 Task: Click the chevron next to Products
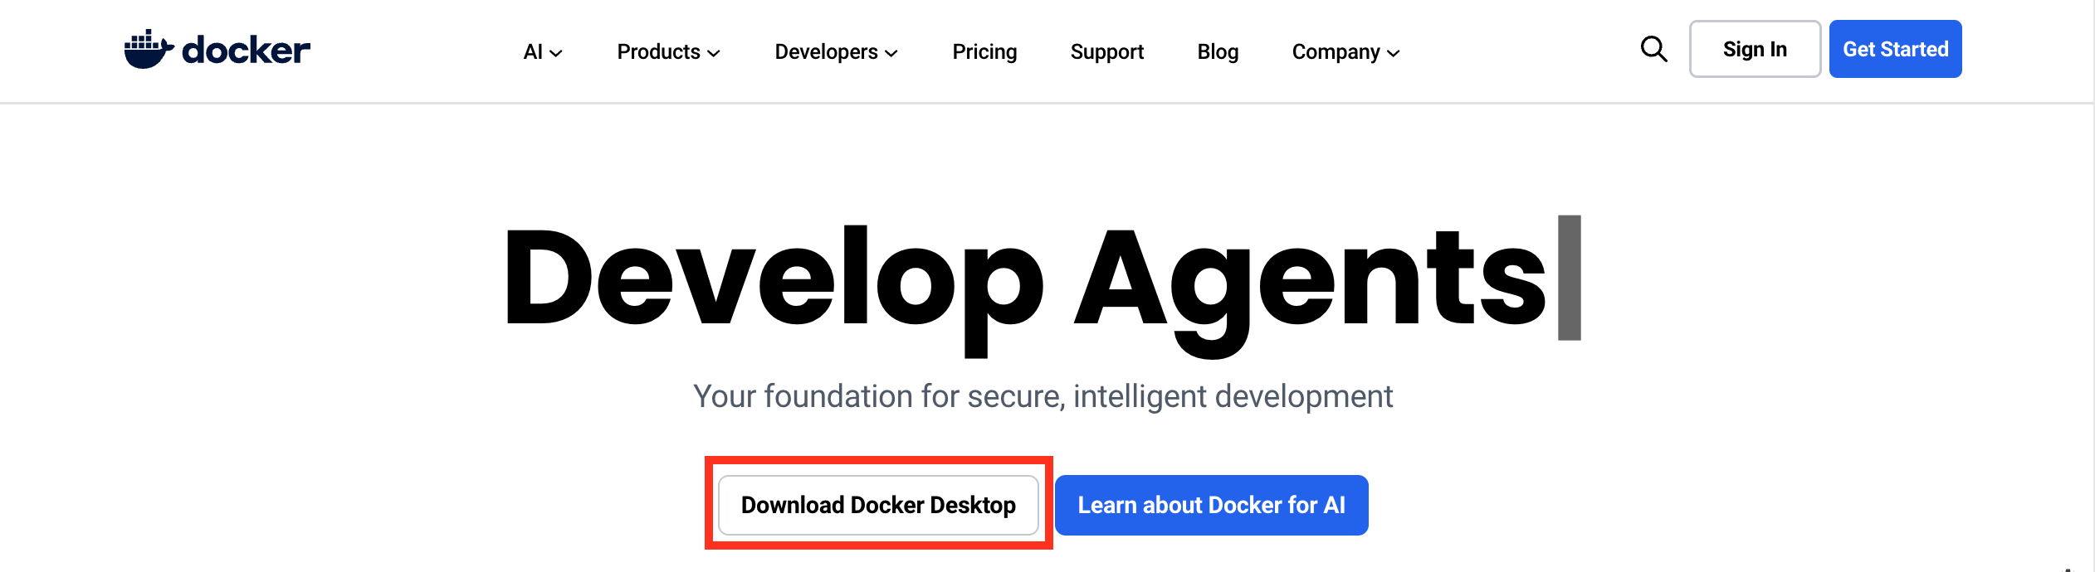pos(713,53)
